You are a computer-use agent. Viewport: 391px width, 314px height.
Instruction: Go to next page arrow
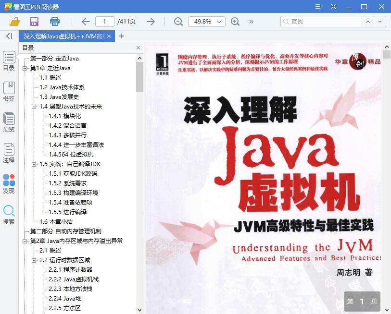tap(151, 22)
